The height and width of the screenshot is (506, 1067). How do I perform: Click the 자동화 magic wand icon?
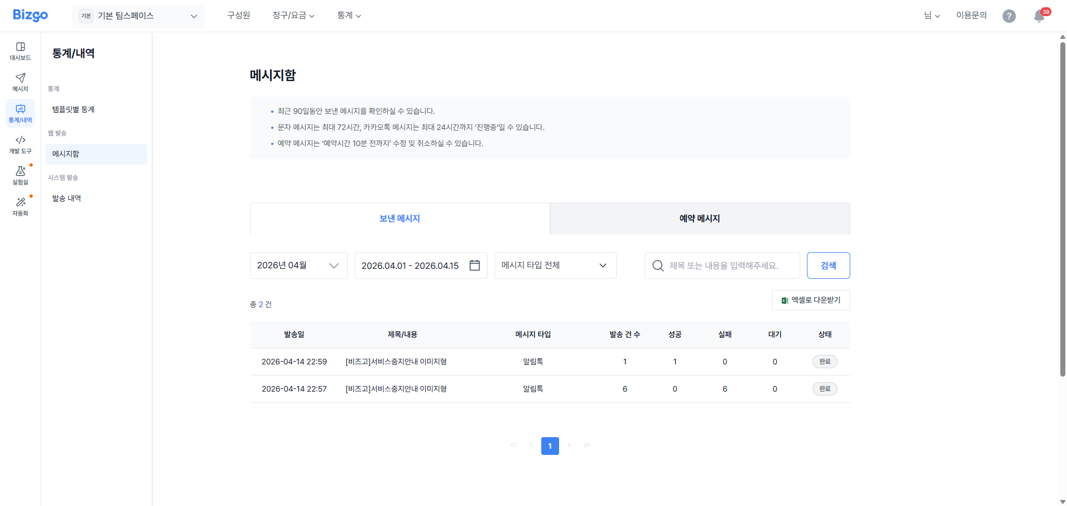click(20, 206)
